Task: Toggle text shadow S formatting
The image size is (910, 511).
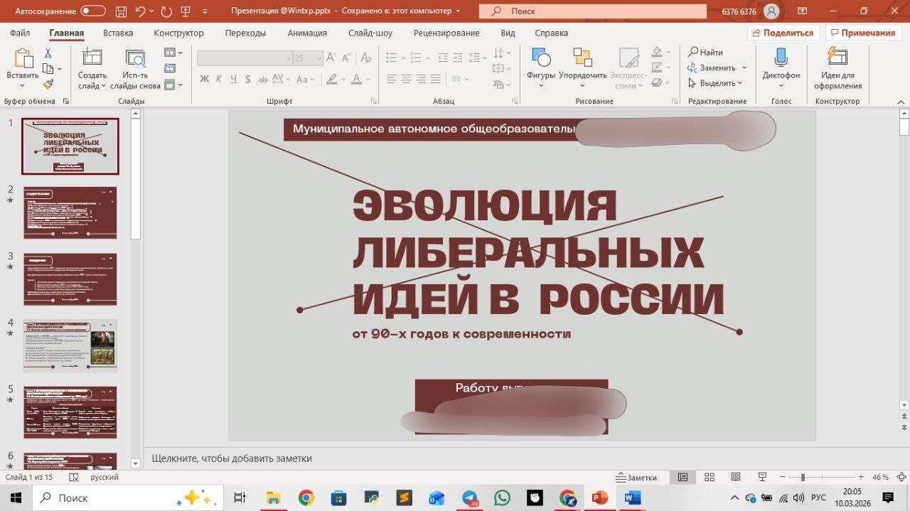Action: tap(247, 79)
